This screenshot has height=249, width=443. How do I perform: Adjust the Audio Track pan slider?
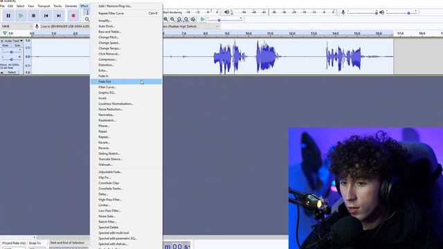11,59
